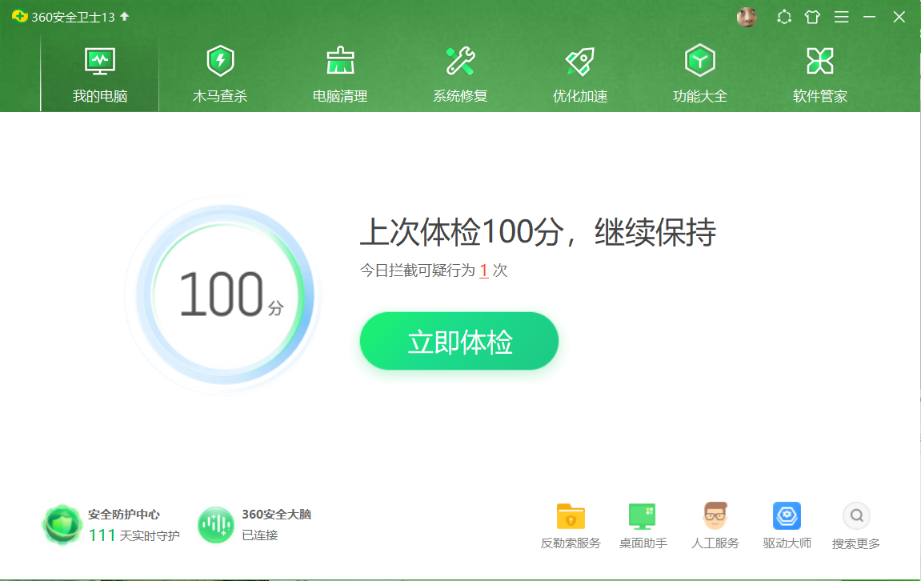Screen dimensions: 921x581
Task: Open 360安全大脑 icon
Action: click(x=215, y=525)
